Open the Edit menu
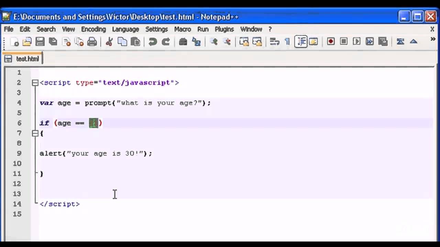The image size is (440, 247). (x=25, y=29)
